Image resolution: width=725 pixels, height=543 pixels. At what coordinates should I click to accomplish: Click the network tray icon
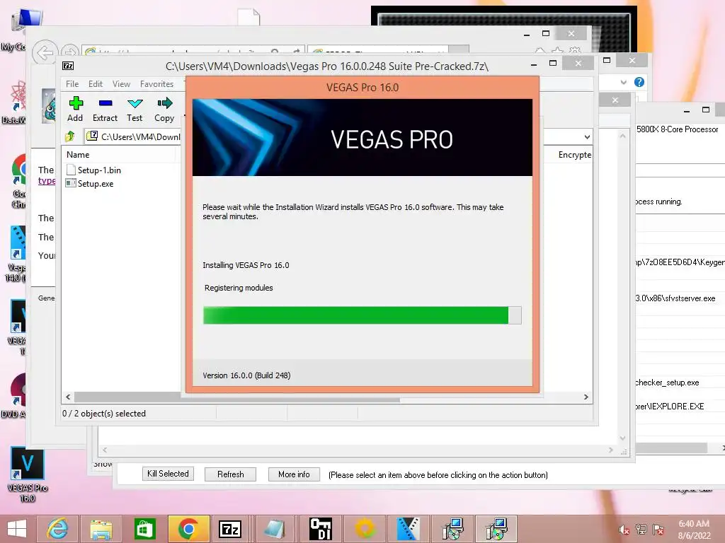641,530
